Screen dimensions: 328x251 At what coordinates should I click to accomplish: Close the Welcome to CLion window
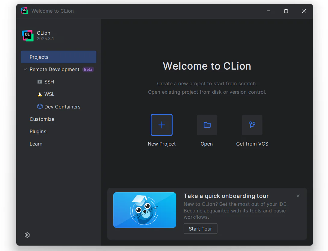coord(304,11)
